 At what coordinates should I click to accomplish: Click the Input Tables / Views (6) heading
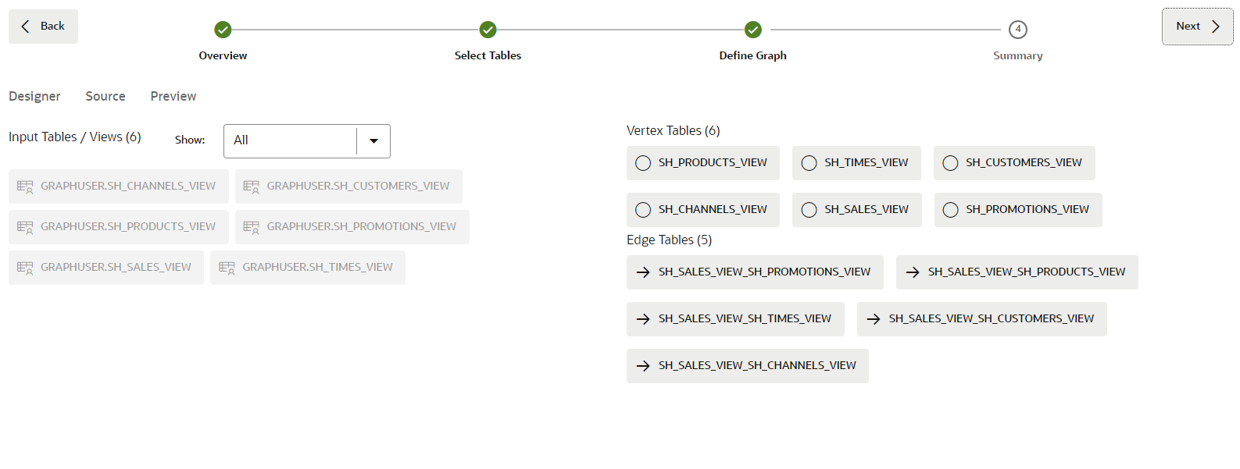[x=75, y=137]
